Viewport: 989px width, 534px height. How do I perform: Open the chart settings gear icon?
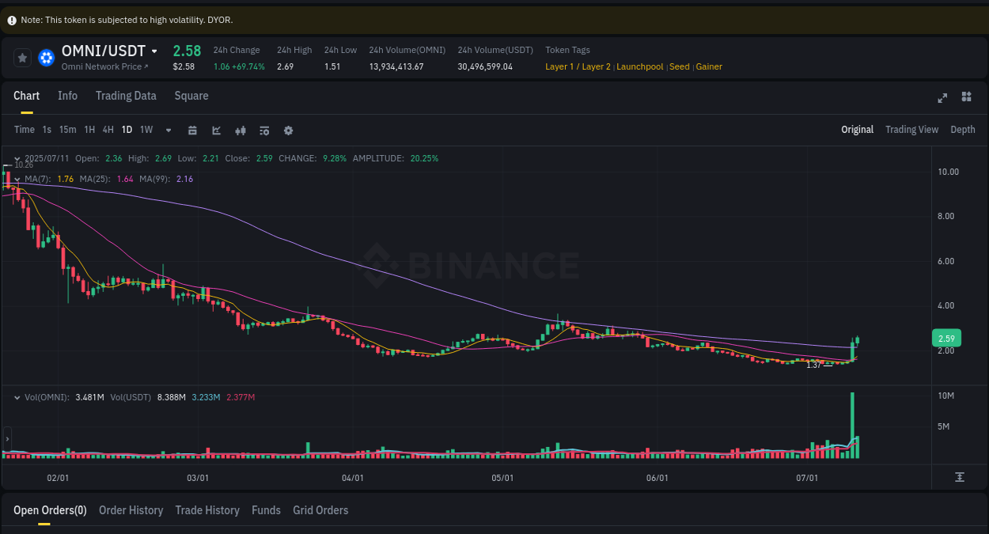[x=288, y=130]
